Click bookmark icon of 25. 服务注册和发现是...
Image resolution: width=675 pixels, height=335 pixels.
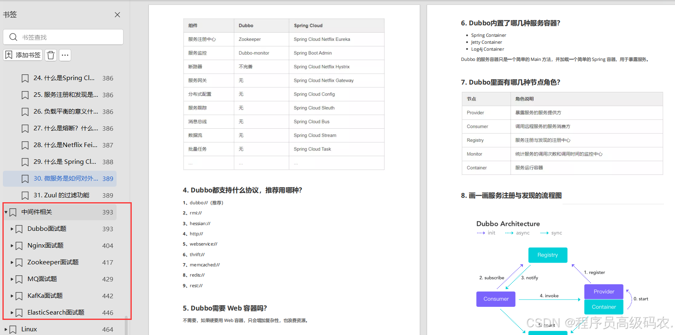pyautogui.click(x=25, y=95)
